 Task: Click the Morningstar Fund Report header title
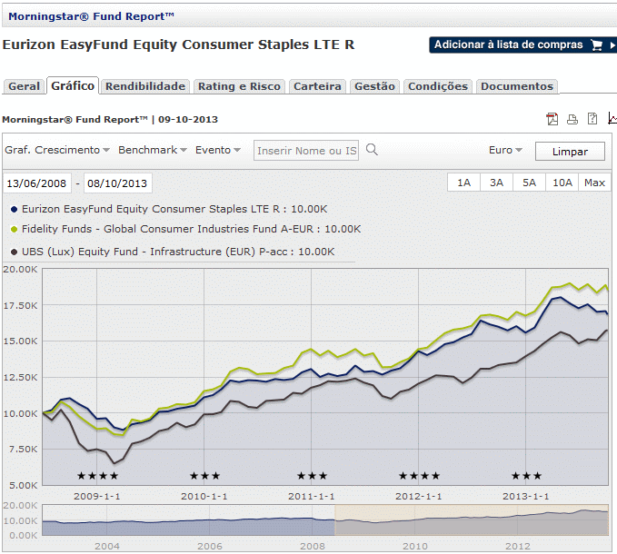[x=91, y=16]
